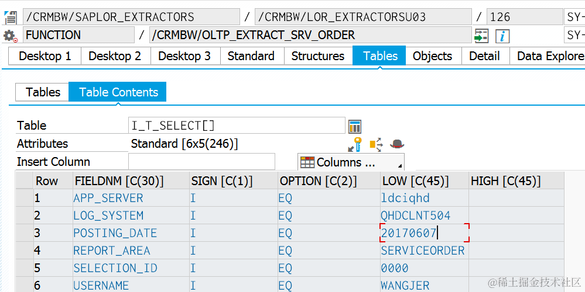Click the SIGN value I in USERNAME row

tap(233, 285)
